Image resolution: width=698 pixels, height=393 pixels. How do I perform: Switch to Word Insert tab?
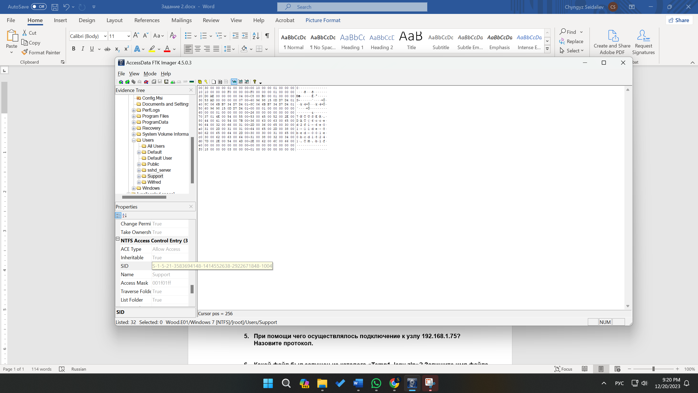point(60,20)
